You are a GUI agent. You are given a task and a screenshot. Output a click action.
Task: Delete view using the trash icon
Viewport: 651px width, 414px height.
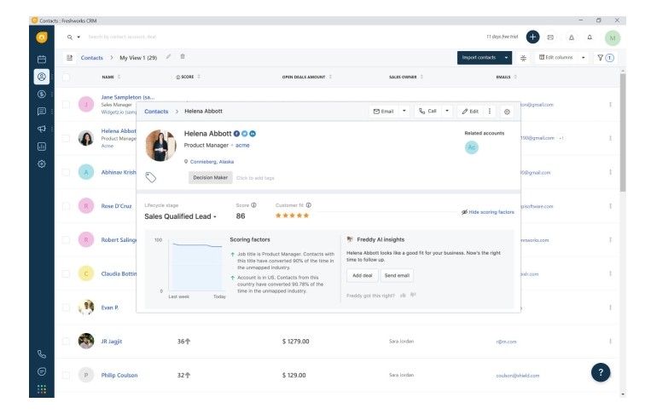point(183,57)
